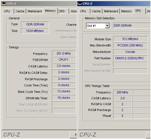
Task: Click RAS# to CAS# Delay value 2 clocks
Action: point(64,72)
